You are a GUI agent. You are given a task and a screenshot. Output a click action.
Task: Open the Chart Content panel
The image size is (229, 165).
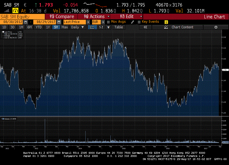tap(178, 27)
